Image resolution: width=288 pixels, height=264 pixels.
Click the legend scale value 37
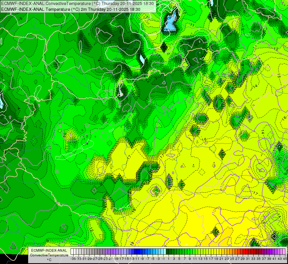264,259
